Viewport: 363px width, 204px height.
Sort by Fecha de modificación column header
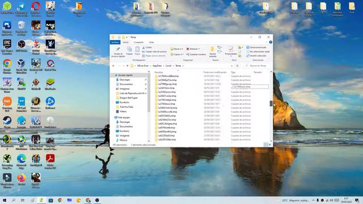click(x=215, y=73)
